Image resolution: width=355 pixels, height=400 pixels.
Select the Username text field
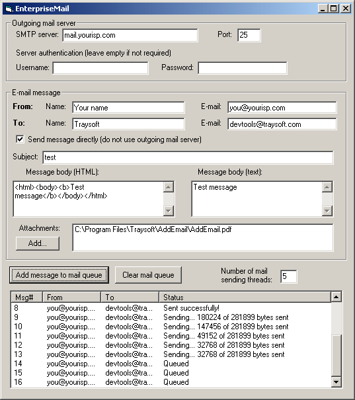tap(100, 68)
